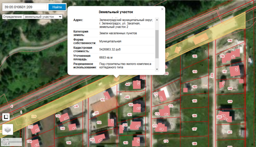Screen dimensions: 256x147
Task: Close the Земельный участок popup
Action: point(162,9)
